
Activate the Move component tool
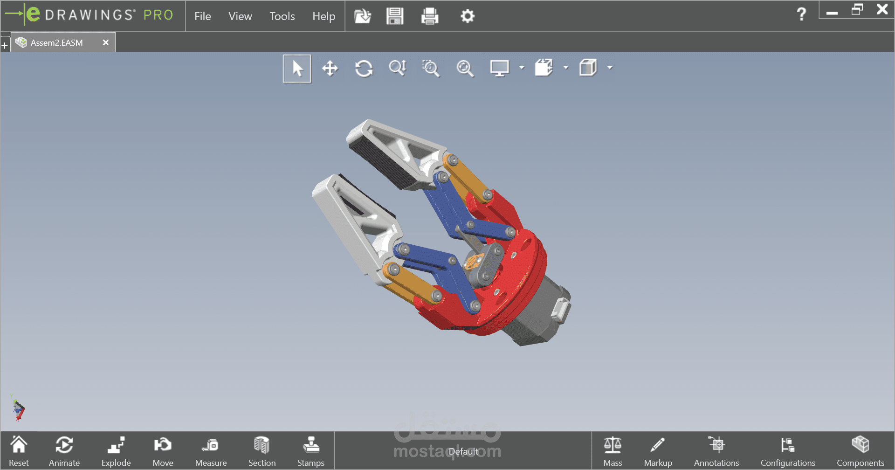(163, 451)
